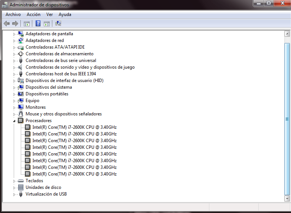
Task: Click the Procesadores chip icon
Action: click(x=21, y=121)
